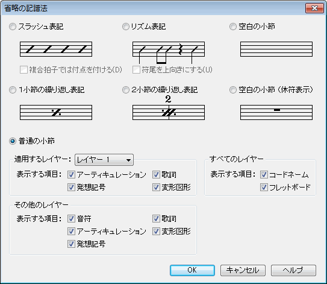
Task: Click the whole rest measure preview
Action: (276, 113)
